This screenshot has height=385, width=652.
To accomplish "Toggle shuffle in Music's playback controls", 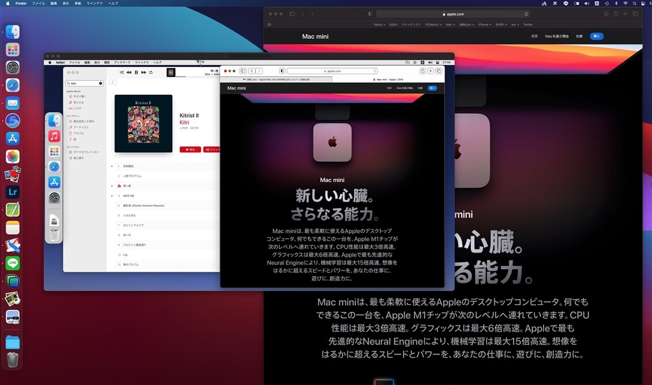I will pos(121,72).
